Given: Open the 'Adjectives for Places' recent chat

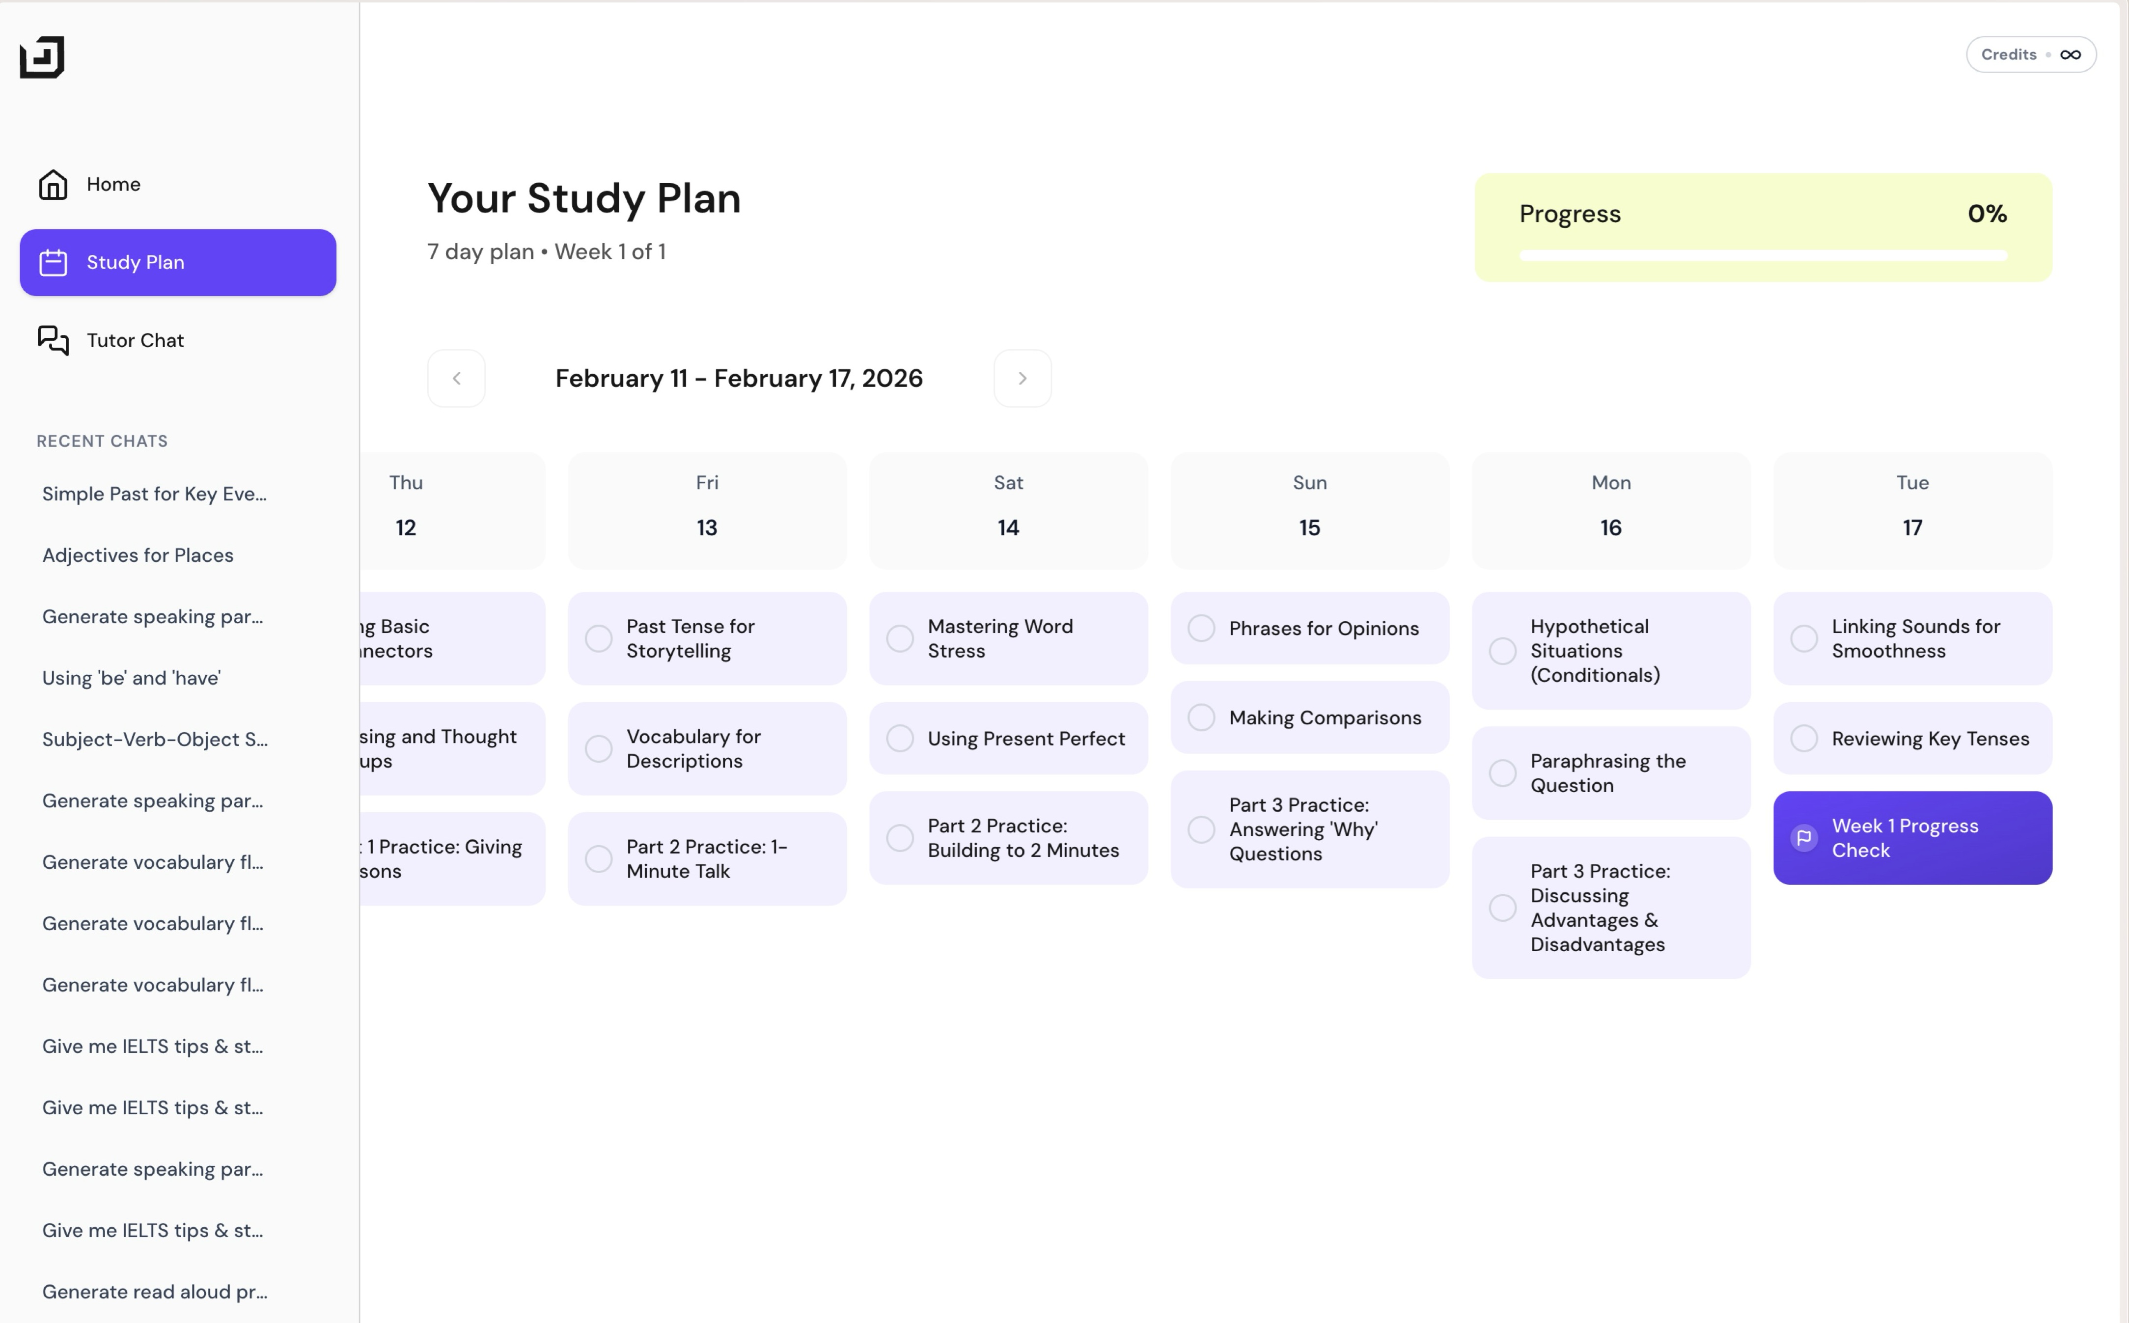Looking at the screenshot, I should point(138,555).
